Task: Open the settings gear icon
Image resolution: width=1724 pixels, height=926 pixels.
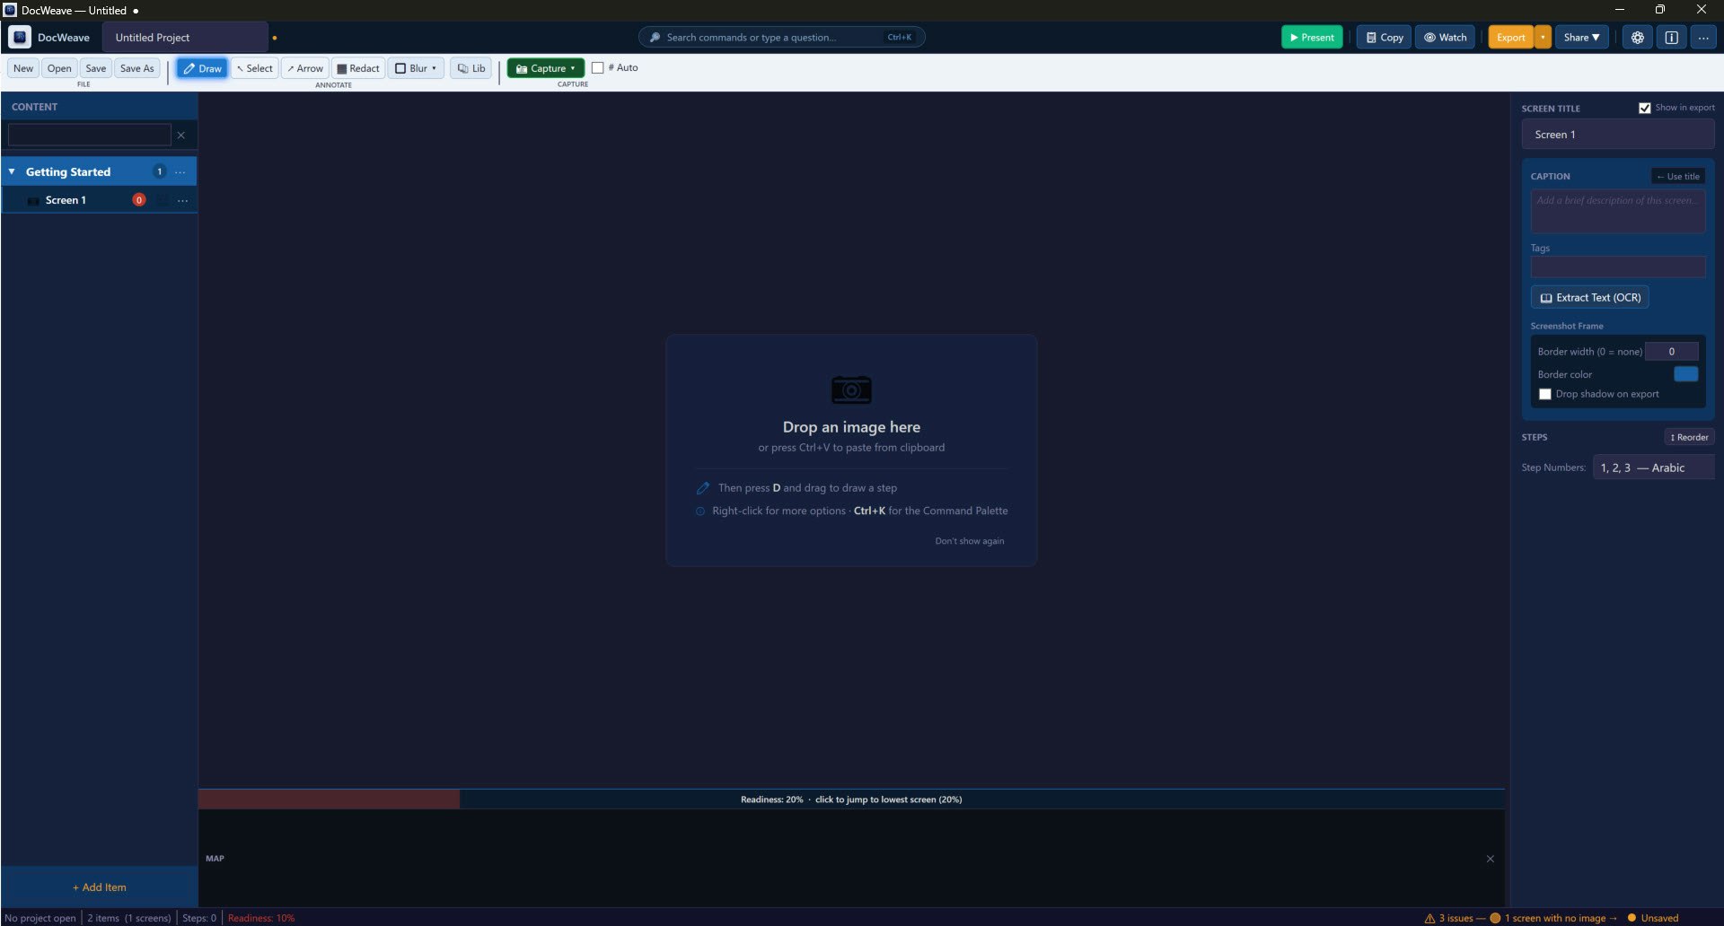Action: [x=1638, y=37]
